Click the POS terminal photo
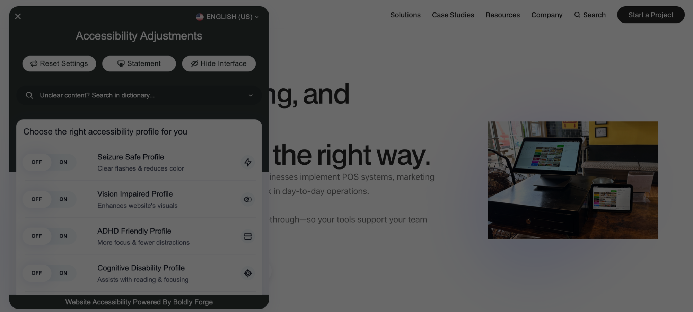 [x=573, y=180]
